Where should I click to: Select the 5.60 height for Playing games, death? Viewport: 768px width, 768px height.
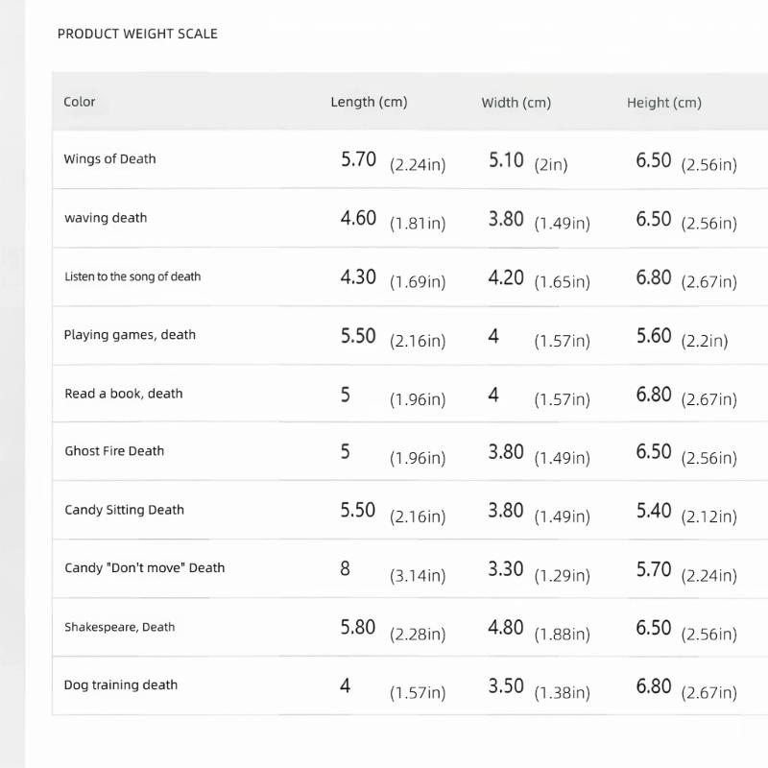(654, 335)
